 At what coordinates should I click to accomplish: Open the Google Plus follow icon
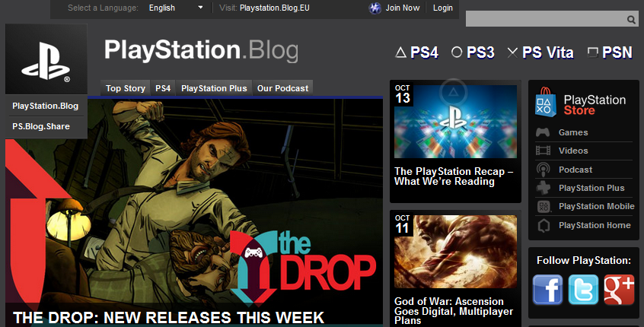[x=619, y=290]
